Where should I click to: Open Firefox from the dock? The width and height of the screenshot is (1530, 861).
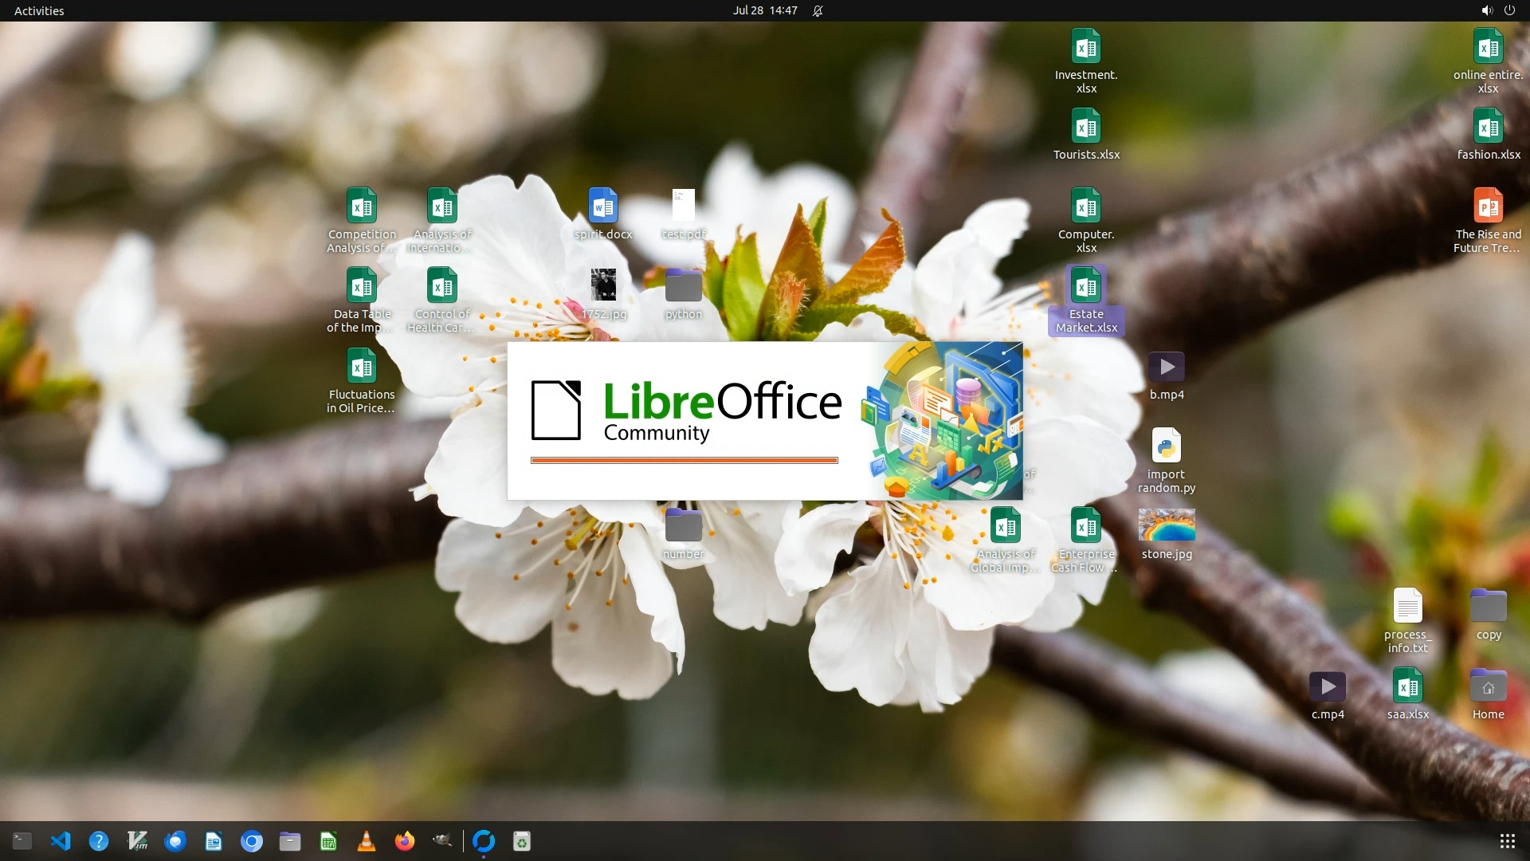coord(405,841)
